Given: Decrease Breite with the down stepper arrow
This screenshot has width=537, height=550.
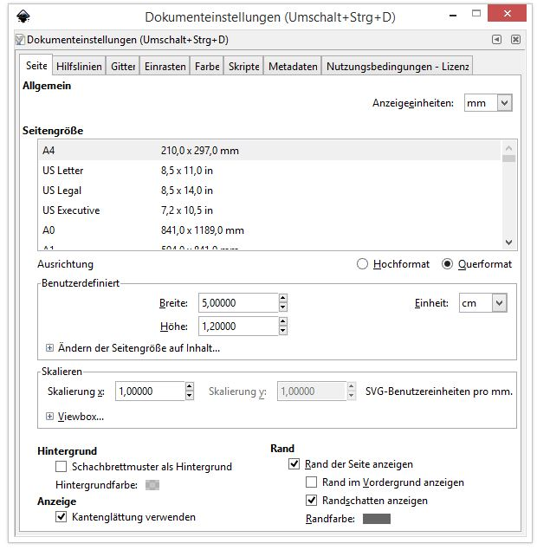Looking at the screenshot, I should 283,307.
